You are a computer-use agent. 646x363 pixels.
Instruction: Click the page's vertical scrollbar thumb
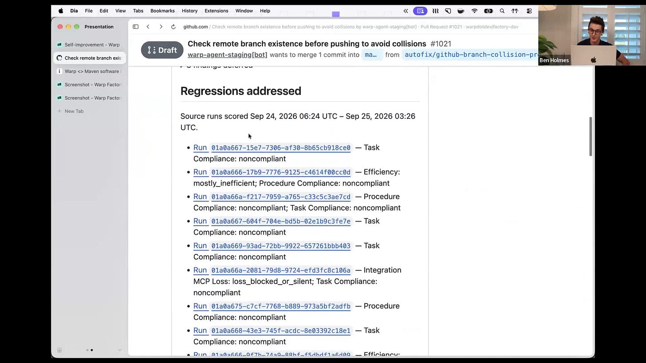pos(591,137)
